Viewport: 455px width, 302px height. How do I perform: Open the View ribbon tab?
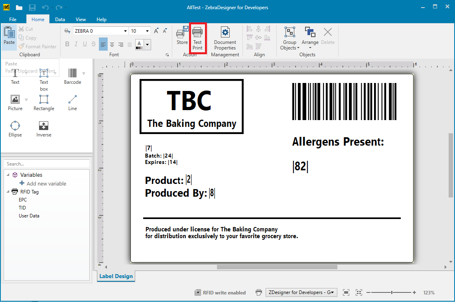tap(81, 19)
